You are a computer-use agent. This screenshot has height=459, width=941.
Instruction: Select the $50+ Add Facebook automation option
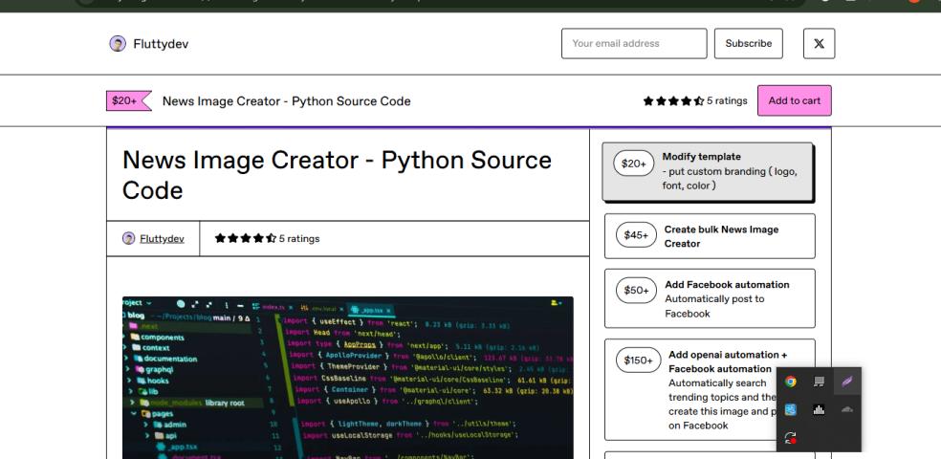click(708, 298)
